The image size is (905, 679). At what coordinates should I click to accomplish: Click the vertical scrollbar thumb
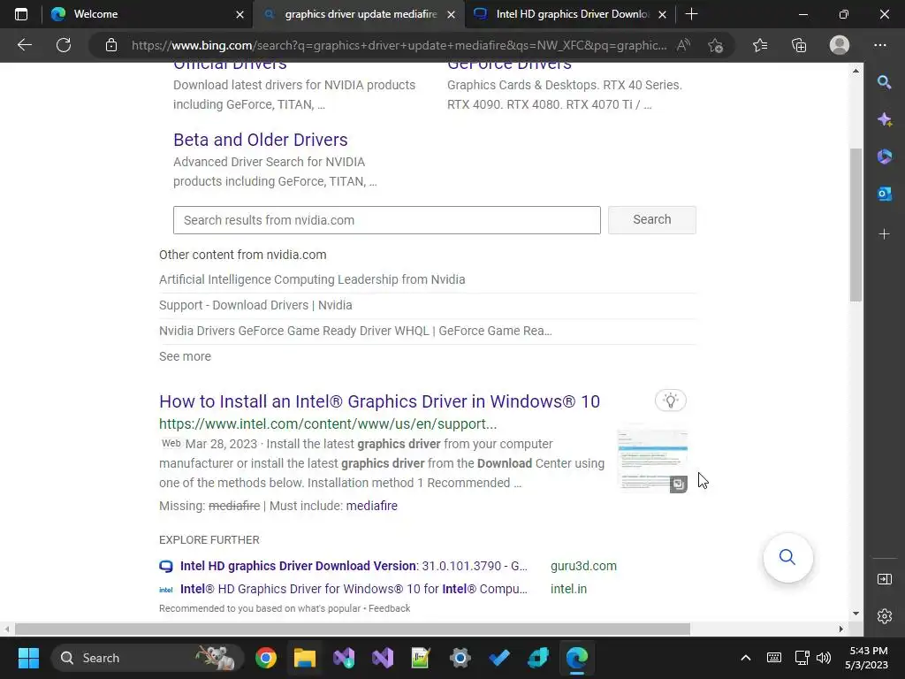tap(856, 225)
